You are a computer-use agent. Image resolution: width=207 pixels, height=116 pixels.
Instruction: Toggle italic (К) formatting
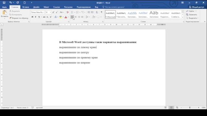36,17
